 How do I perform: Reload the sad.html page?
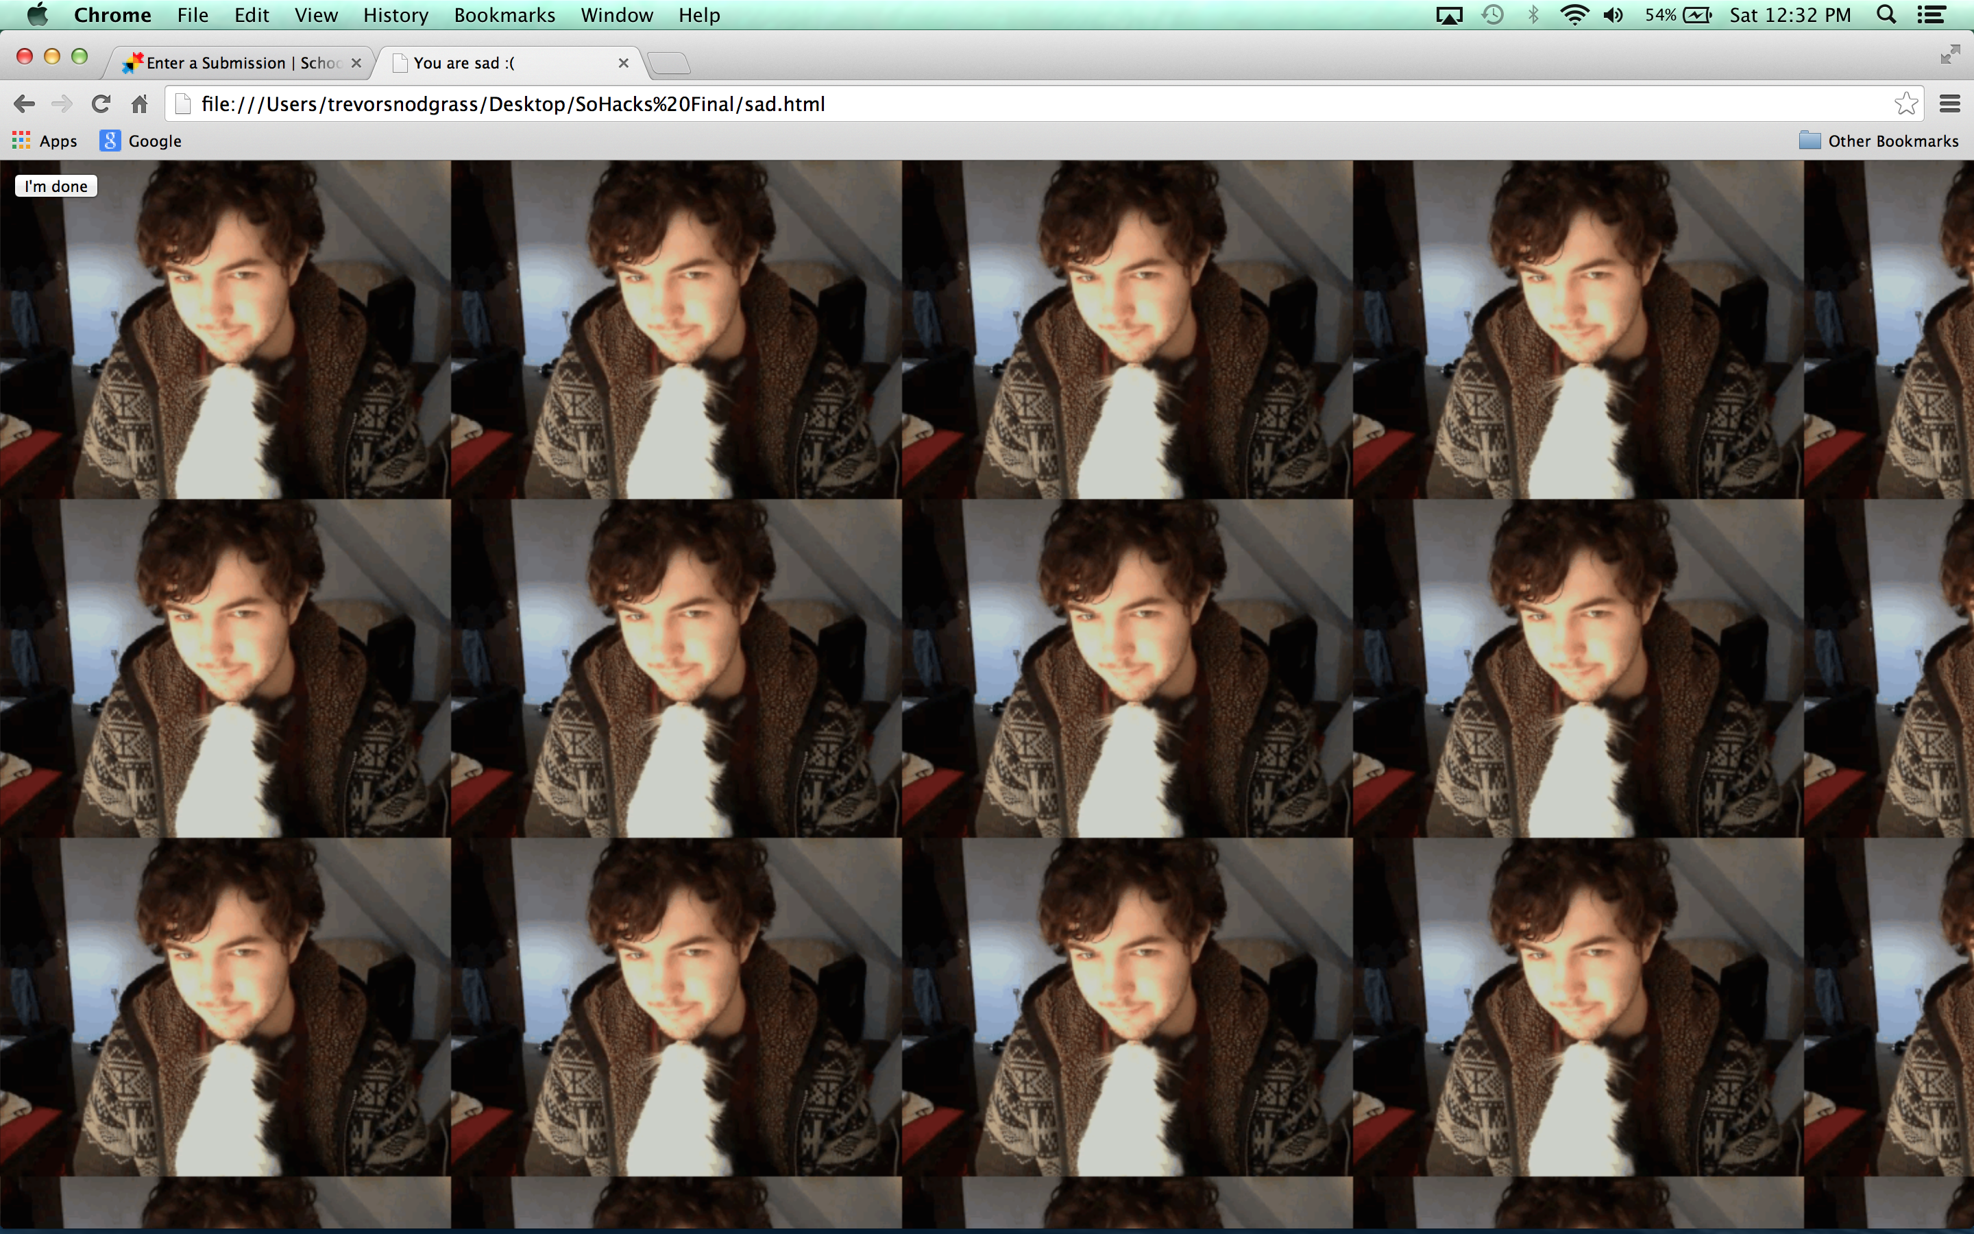(100, 104)
